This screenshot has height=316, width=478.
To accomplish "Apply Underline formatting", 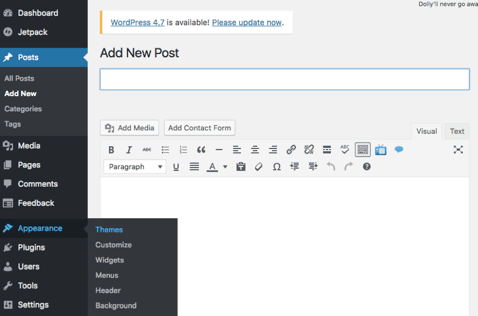I will click(x=176, y=166).
